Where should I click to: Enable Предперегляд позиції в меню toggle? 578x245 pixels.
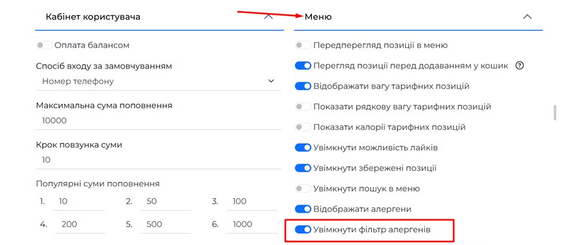point(303,45)
